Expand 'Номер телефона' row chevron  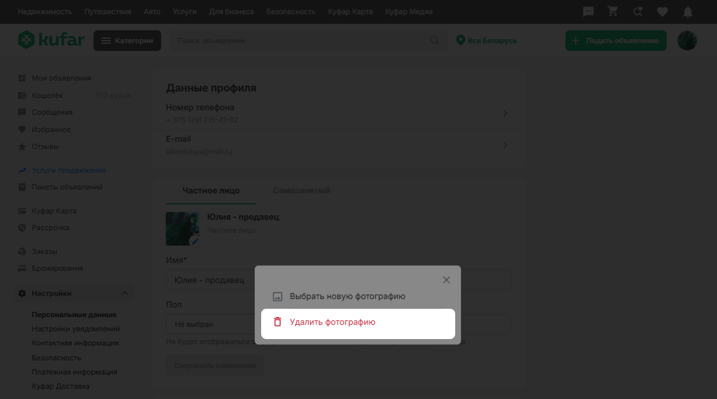[505, 113]
